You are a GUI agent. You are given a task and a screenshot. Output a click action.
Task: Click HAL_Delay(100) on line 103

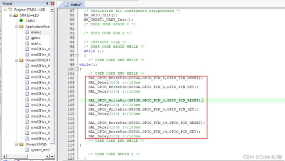click(x=104, y=82)
